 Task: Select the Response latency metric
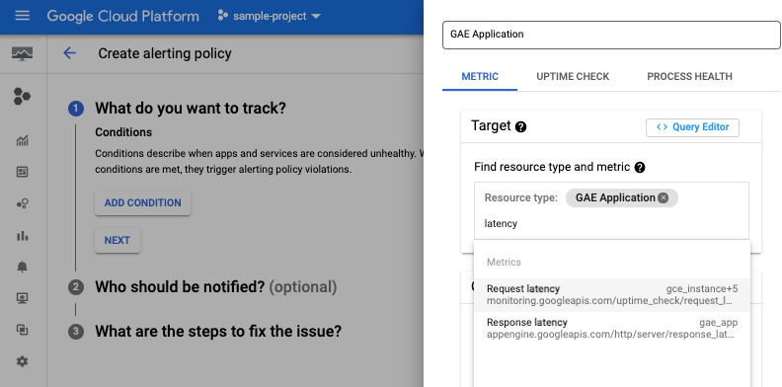[x=612, y=328]
